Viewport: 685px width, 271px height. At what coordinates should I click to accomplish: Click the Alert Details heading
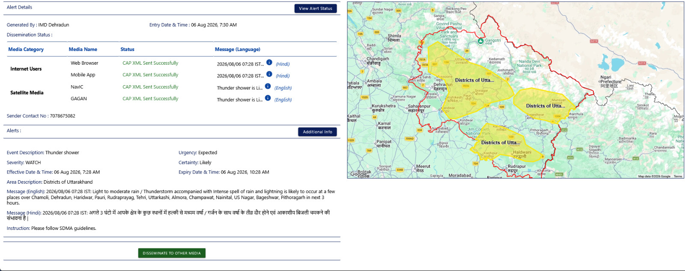(19, 7)
